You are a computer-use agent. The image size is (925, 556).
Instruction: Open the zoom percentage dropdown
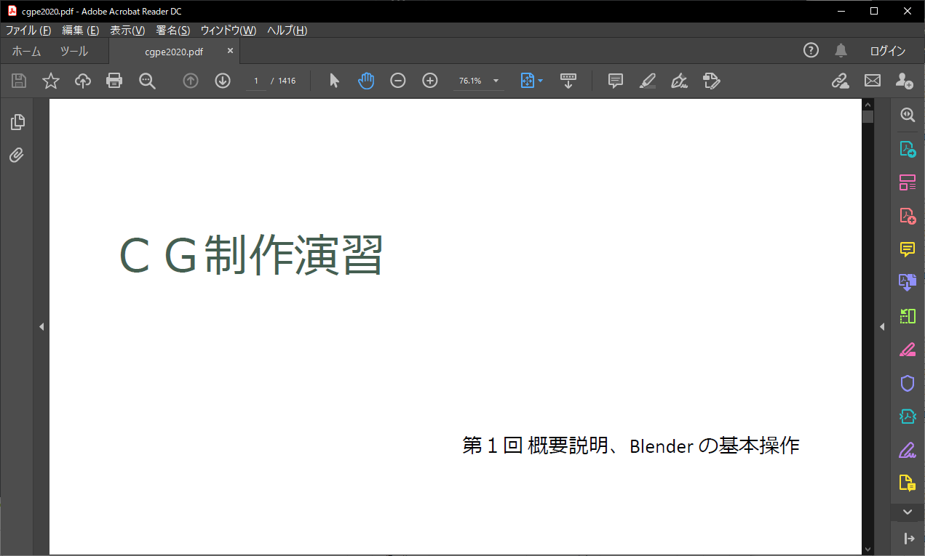[495, 81]
